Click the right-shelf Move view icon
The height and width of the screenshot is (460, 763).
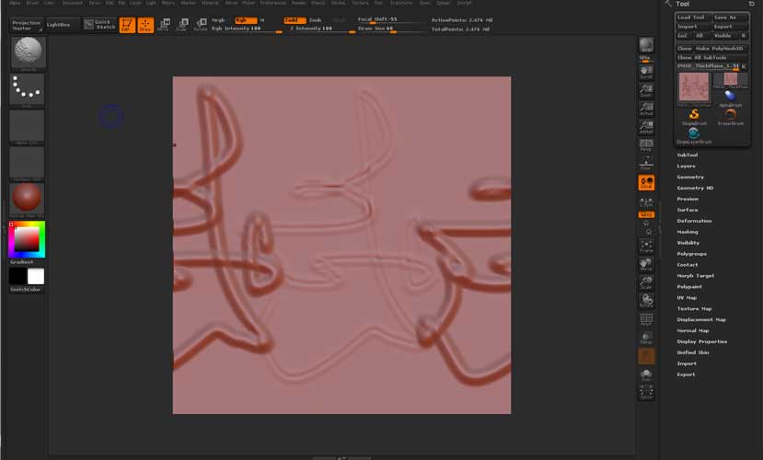coord(646,265)
